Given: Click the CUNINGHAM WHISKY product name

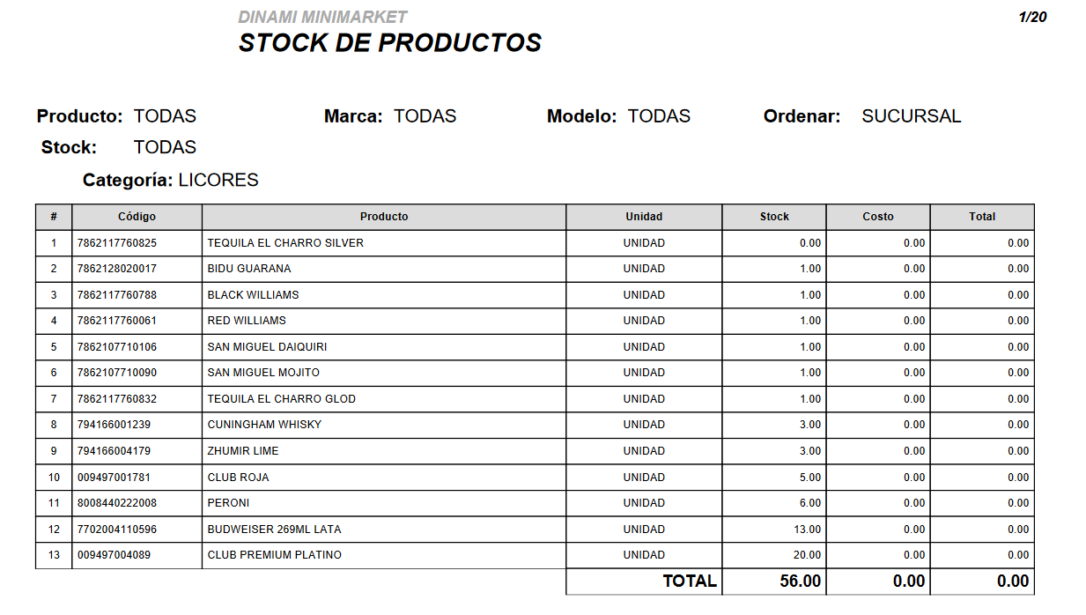Looking at the screenshot, I should [x=264, y=425].
